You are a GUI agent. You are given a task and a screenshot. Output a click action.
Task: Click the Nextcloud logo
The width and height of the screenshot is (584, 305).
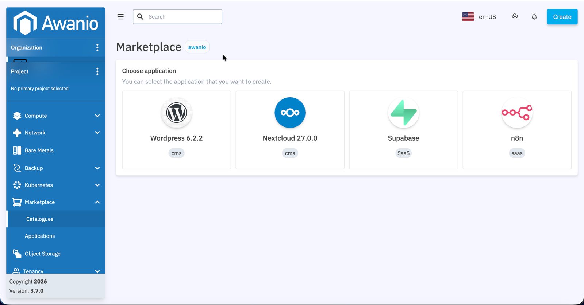point(290,113)
